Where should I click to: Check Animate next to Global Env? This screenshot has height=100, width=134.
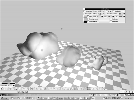111,22
